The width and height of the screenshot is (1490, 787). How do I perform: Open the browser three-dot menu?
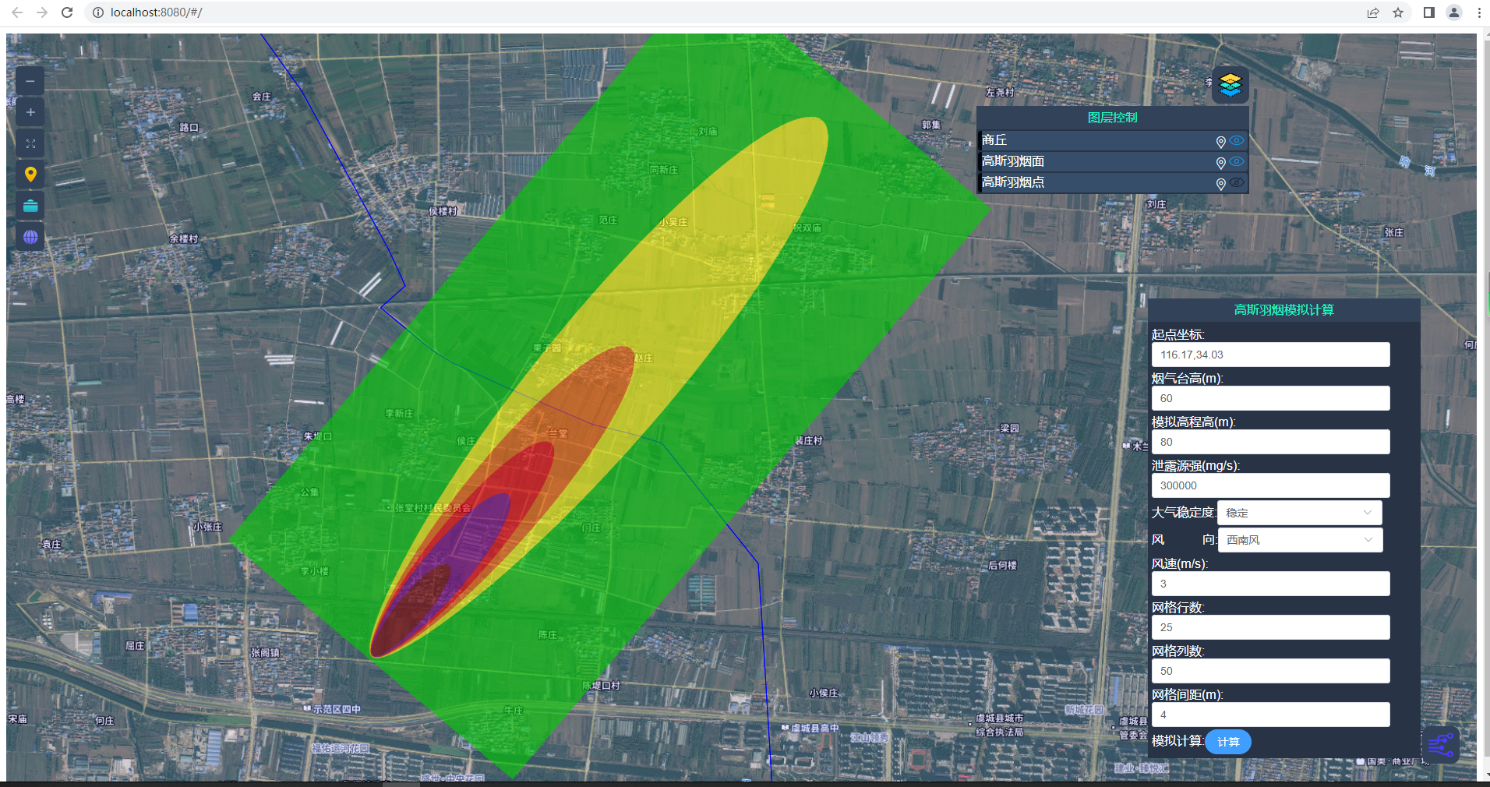pyautogui.click(x=1479, y=12)
